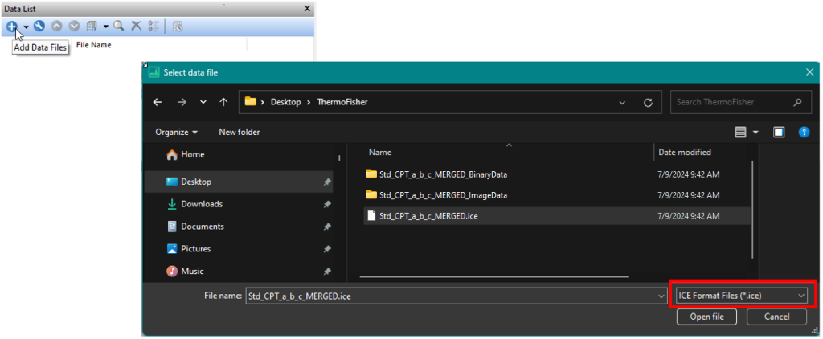Refresh the ThermoFisher folder view
Viewport: 823px width, 339px height.
(648, 103)
